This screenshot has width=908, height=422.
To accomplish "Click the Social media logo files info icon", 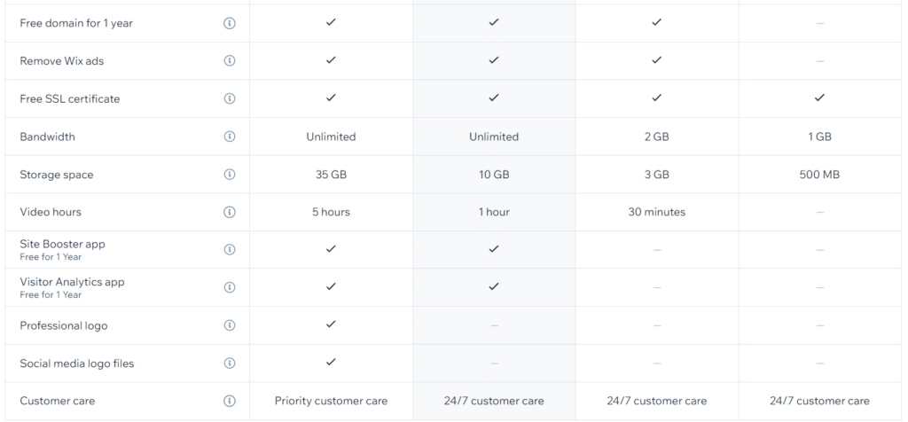I will click(230, 363).
